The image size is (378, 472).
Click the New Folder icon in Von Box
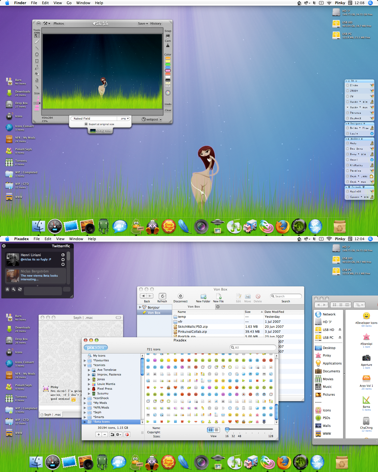(x=203, y=296)
